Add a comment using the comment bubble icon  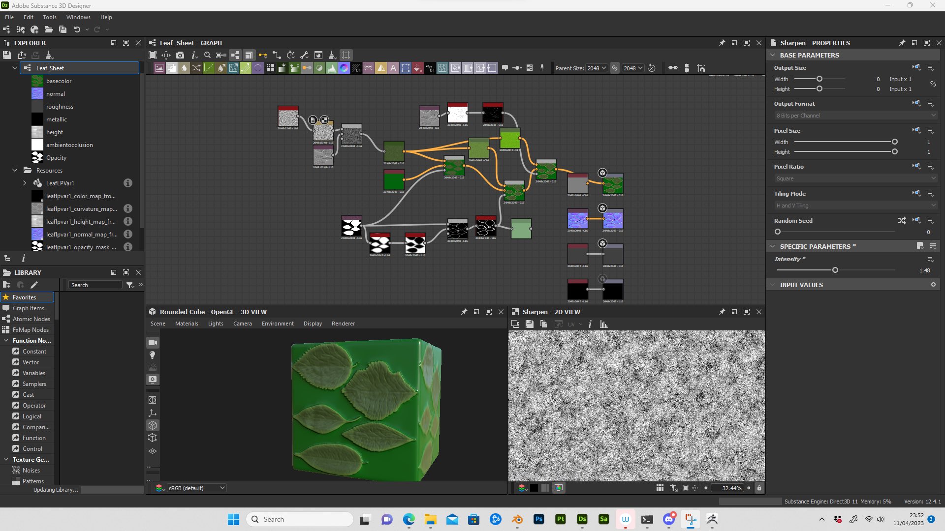click(x=505, y=68)
